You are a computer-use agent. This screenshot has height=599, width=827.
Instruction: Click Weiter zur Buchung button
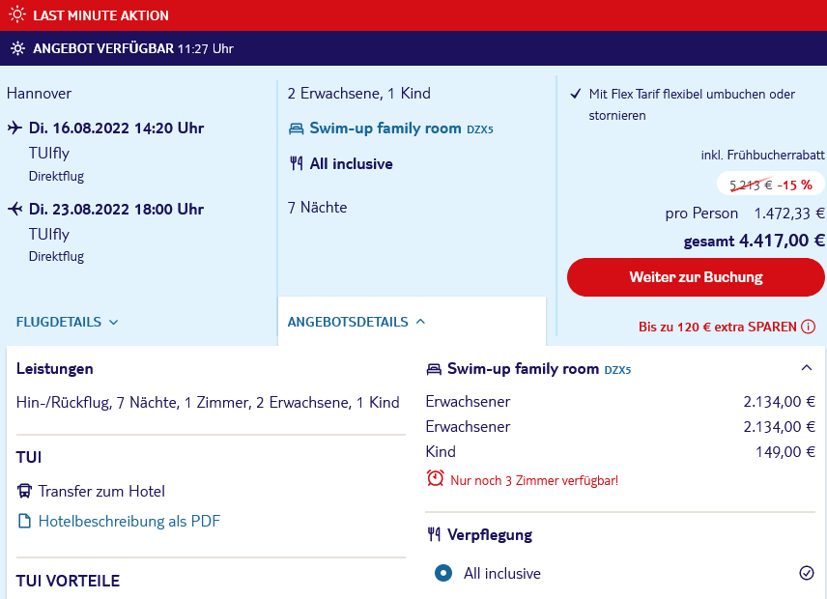tap(696, 277)
